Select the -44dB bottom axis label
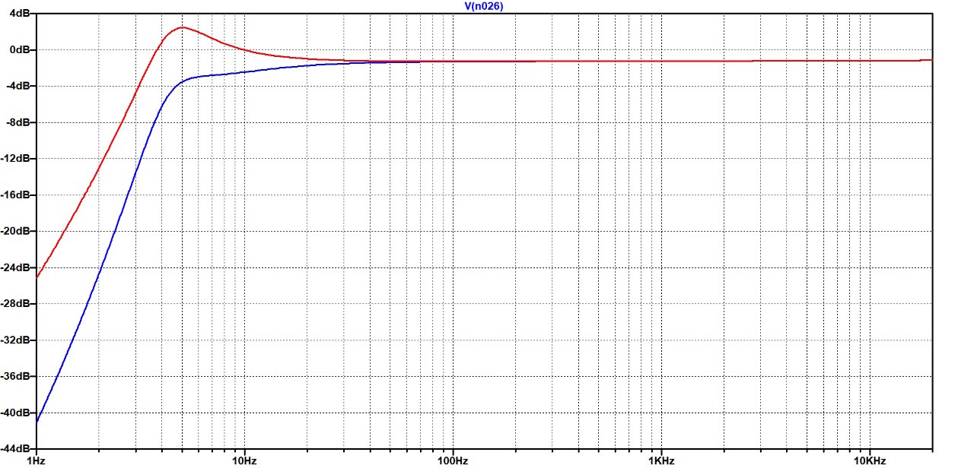 [x=19, y=449]
